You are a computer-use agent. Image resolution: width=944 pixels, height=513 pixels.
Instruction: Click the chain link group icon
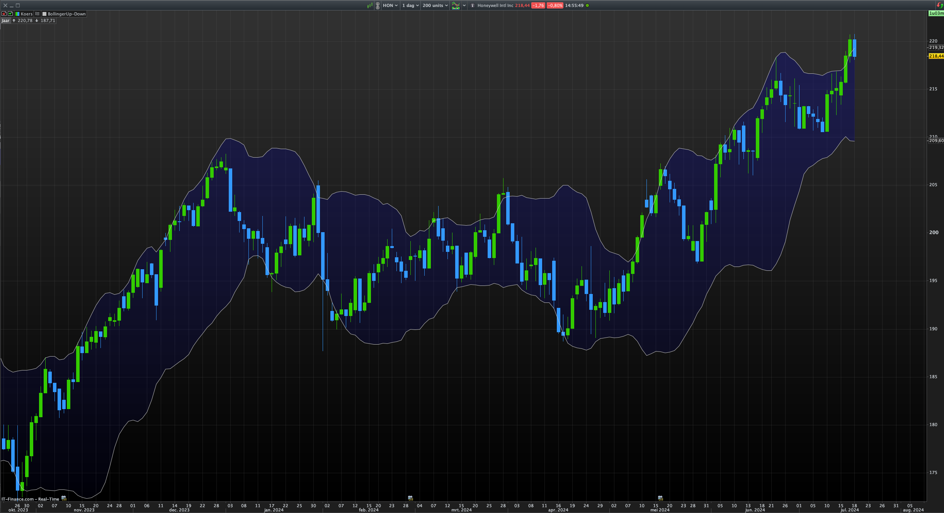(x=378, y=5)
